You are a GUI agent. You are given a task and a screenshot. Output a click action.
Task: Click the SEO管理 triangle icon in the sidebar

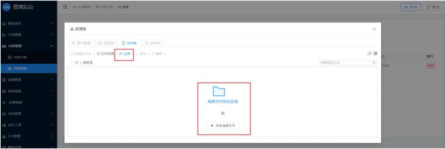pos(4,136)
